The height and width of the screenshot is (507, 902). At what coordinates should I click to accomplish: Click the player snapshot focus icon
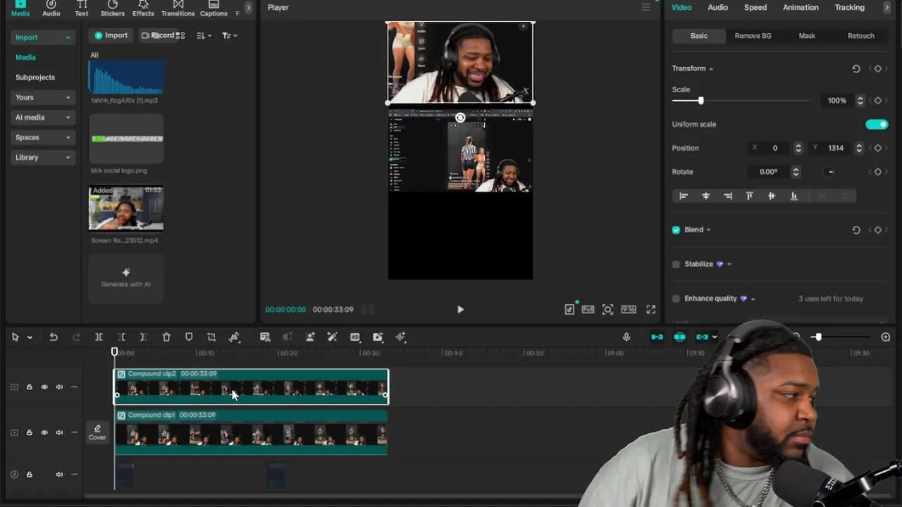click(x=607, y=309)
